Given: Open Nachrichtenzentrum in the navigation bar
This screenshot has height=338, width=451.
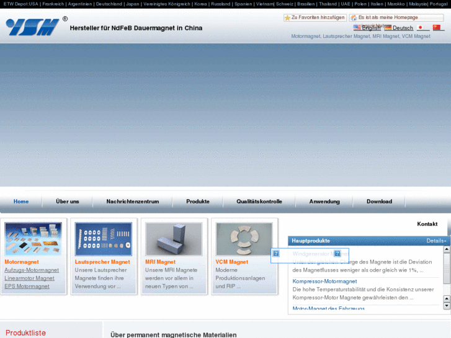Looking at the screenshot, I should point(133,202).
